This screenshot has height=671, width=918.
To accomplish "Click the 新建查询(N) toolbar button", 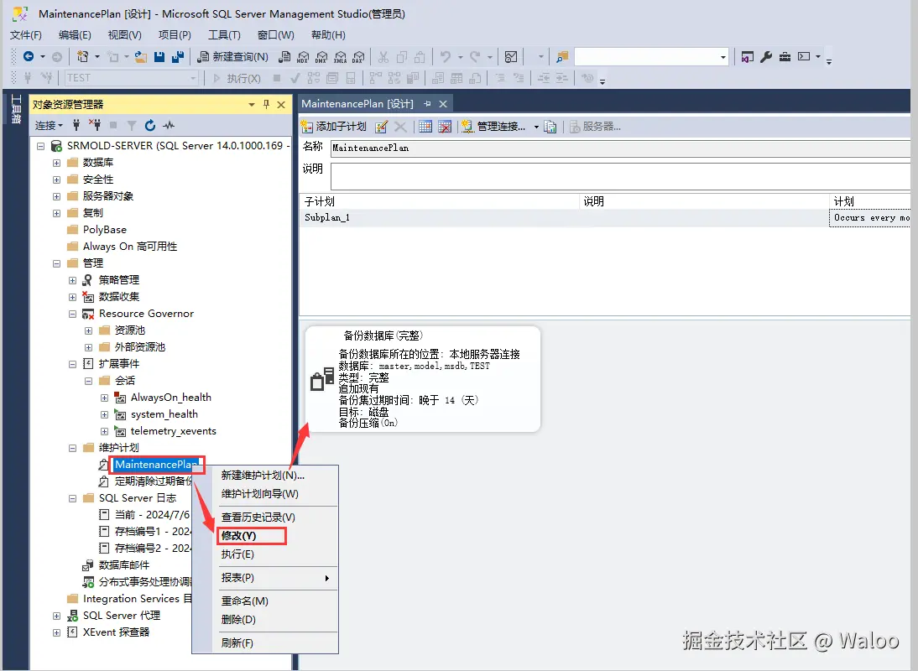I will tap(232, 57).
